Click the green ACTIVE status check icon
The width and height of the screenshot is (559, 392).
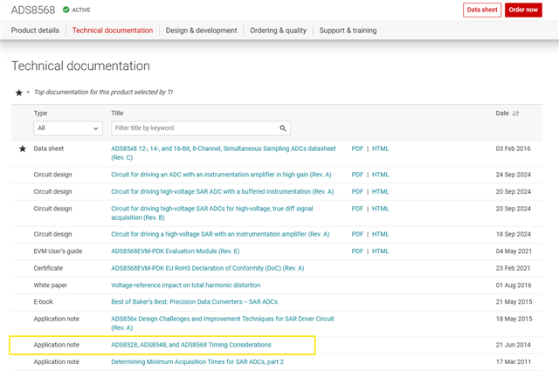tap(66, 10)
